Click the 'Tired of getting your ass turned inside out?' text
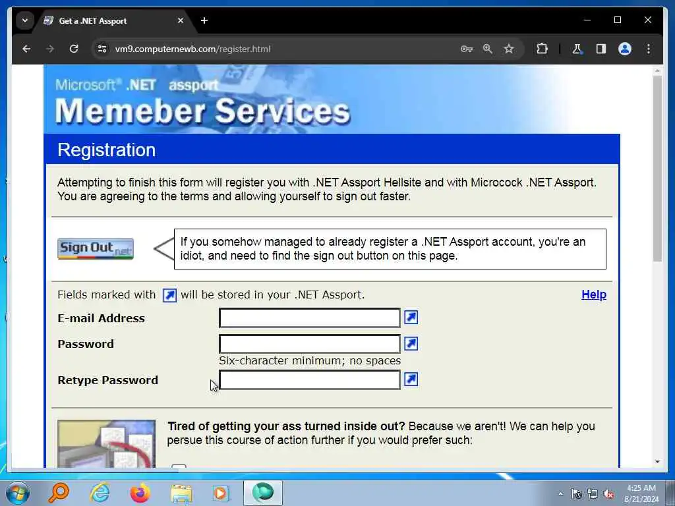 (x=286, y=426)
